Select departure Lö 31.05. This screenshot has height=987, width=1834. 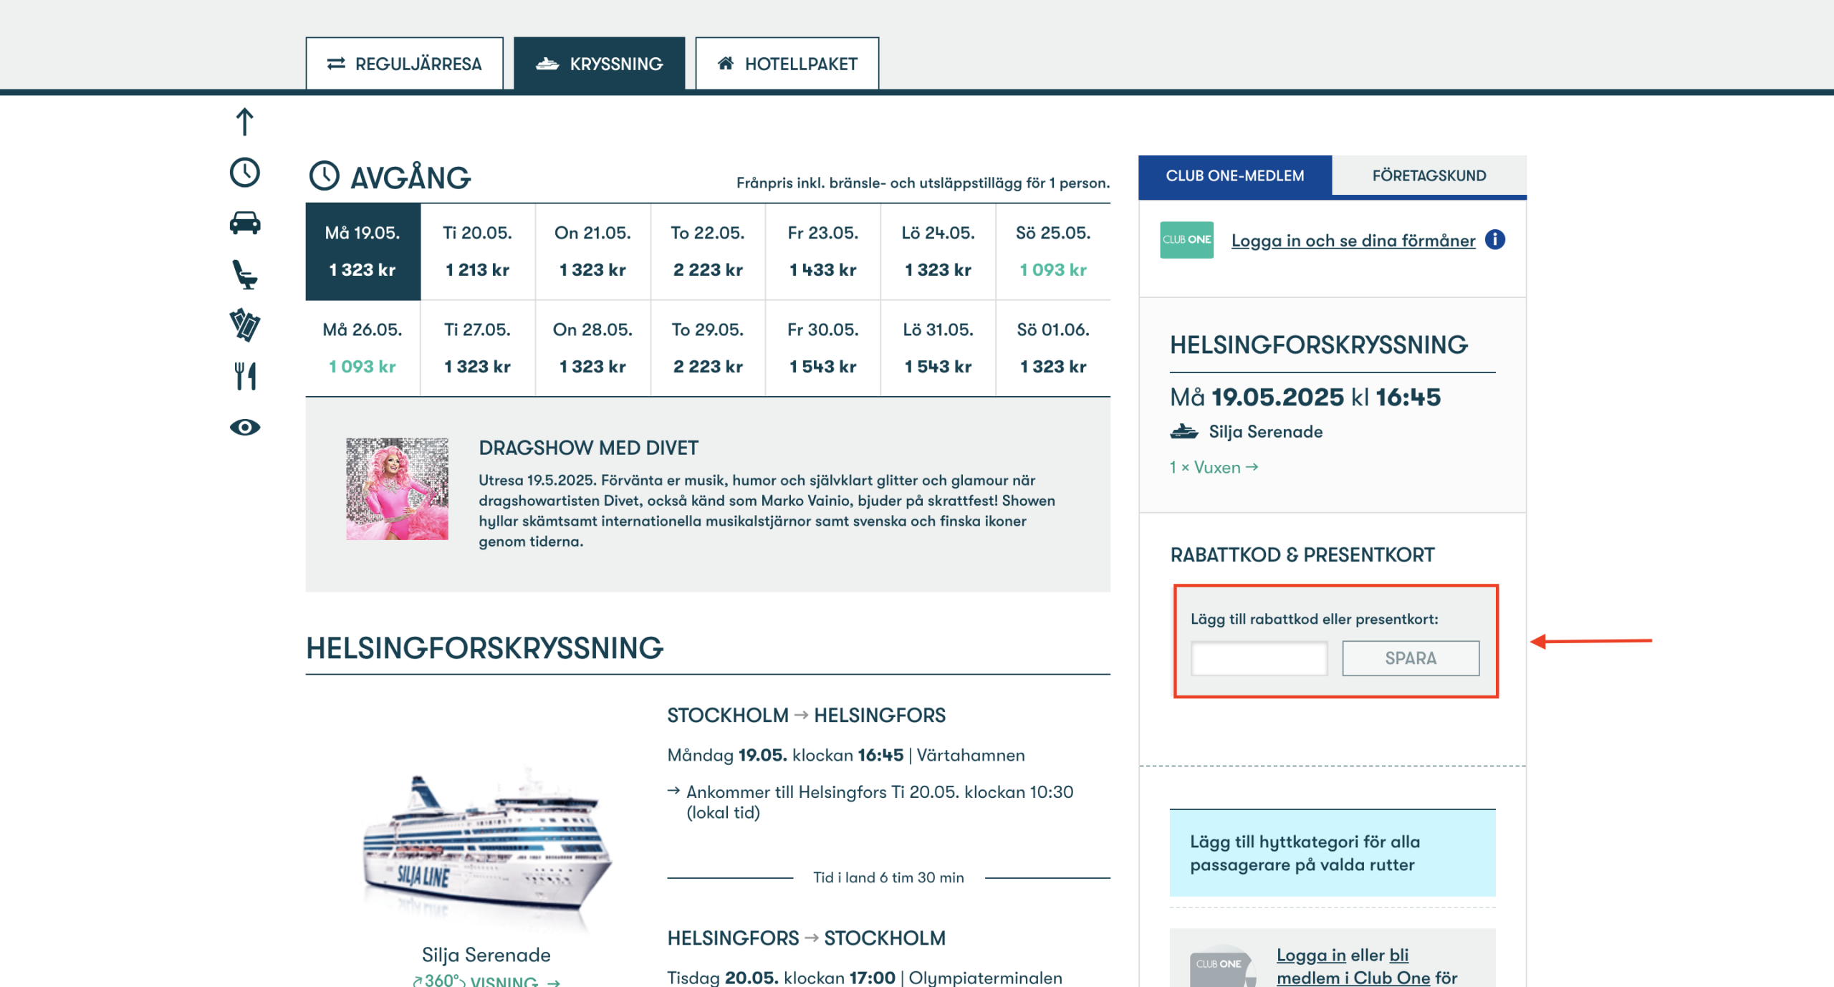pos(938,348)
